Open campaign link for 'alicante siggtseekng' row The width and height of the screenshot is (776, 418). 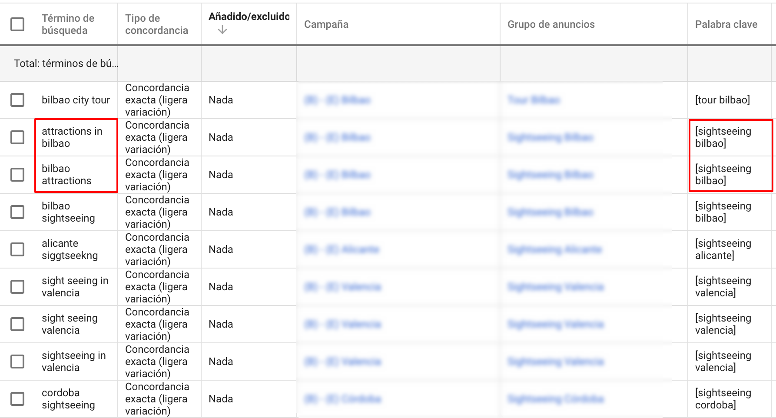coord(342,249)
